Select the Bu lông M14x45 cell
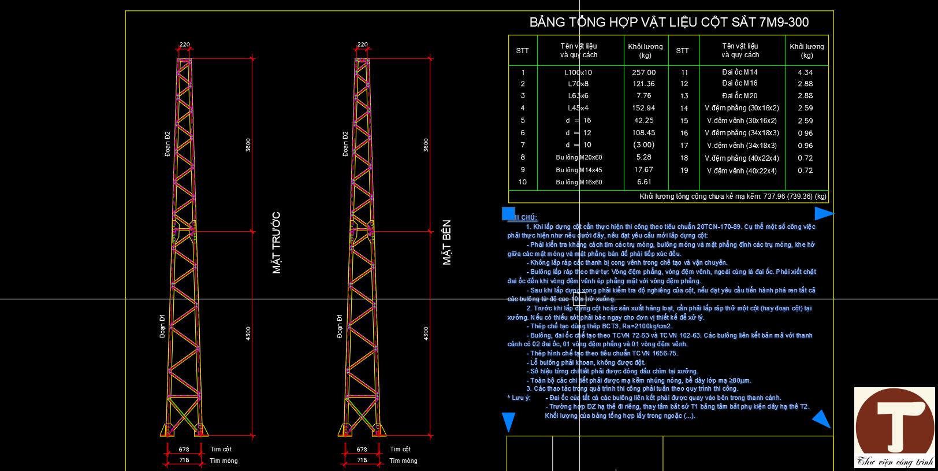The width and height of the screenshot is (938, 471). point(579,170)
